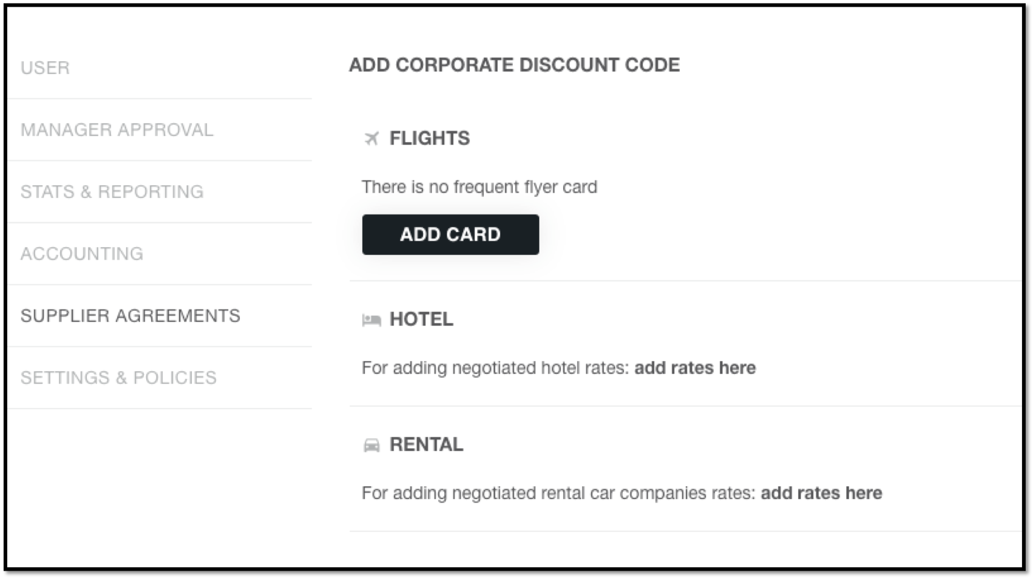Go to Manager Approval in the sidebar
Viewport: 1033px width, 578px height.
pyautogui.click(x=117, y=129)
